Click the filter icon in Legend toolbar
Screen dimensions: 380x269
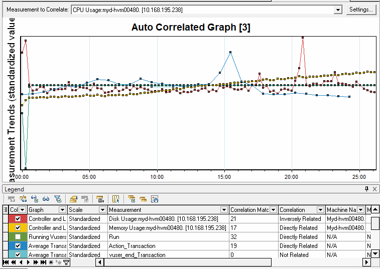[57, 199]
